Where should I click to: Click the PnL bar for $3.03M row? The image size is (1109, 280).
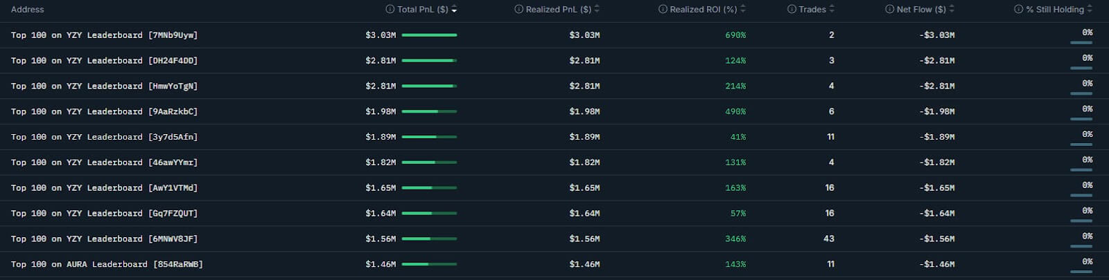429,35
